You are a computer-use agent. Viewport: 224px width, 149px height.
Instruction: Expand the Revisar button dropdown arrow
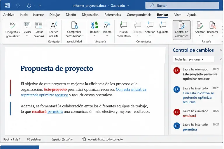coord(27,36)
